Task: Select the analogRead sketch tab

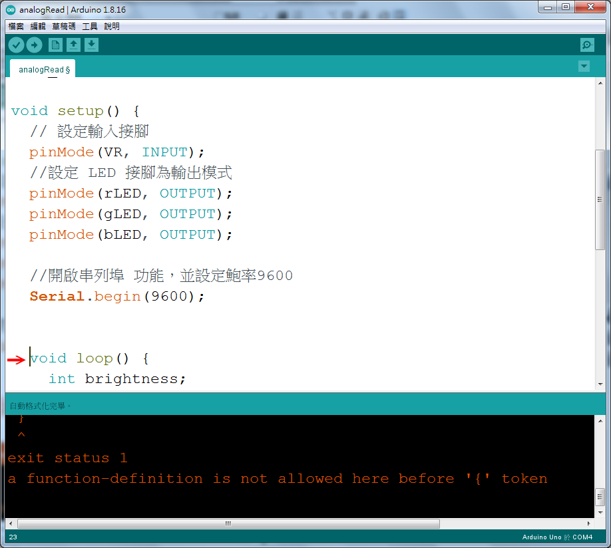Action: [x=43, y=69]
